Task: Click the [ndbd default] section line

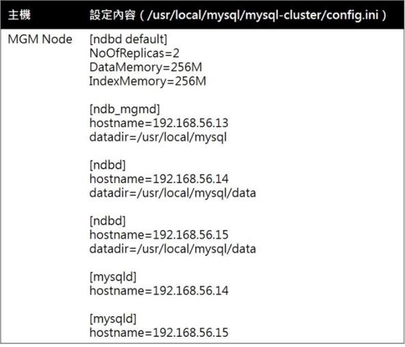Action: coord(128,40)
